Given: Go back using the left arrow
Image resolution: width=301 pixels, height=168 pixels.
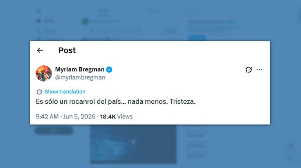Looking at the screenshot, I should (x=40, y=50).
